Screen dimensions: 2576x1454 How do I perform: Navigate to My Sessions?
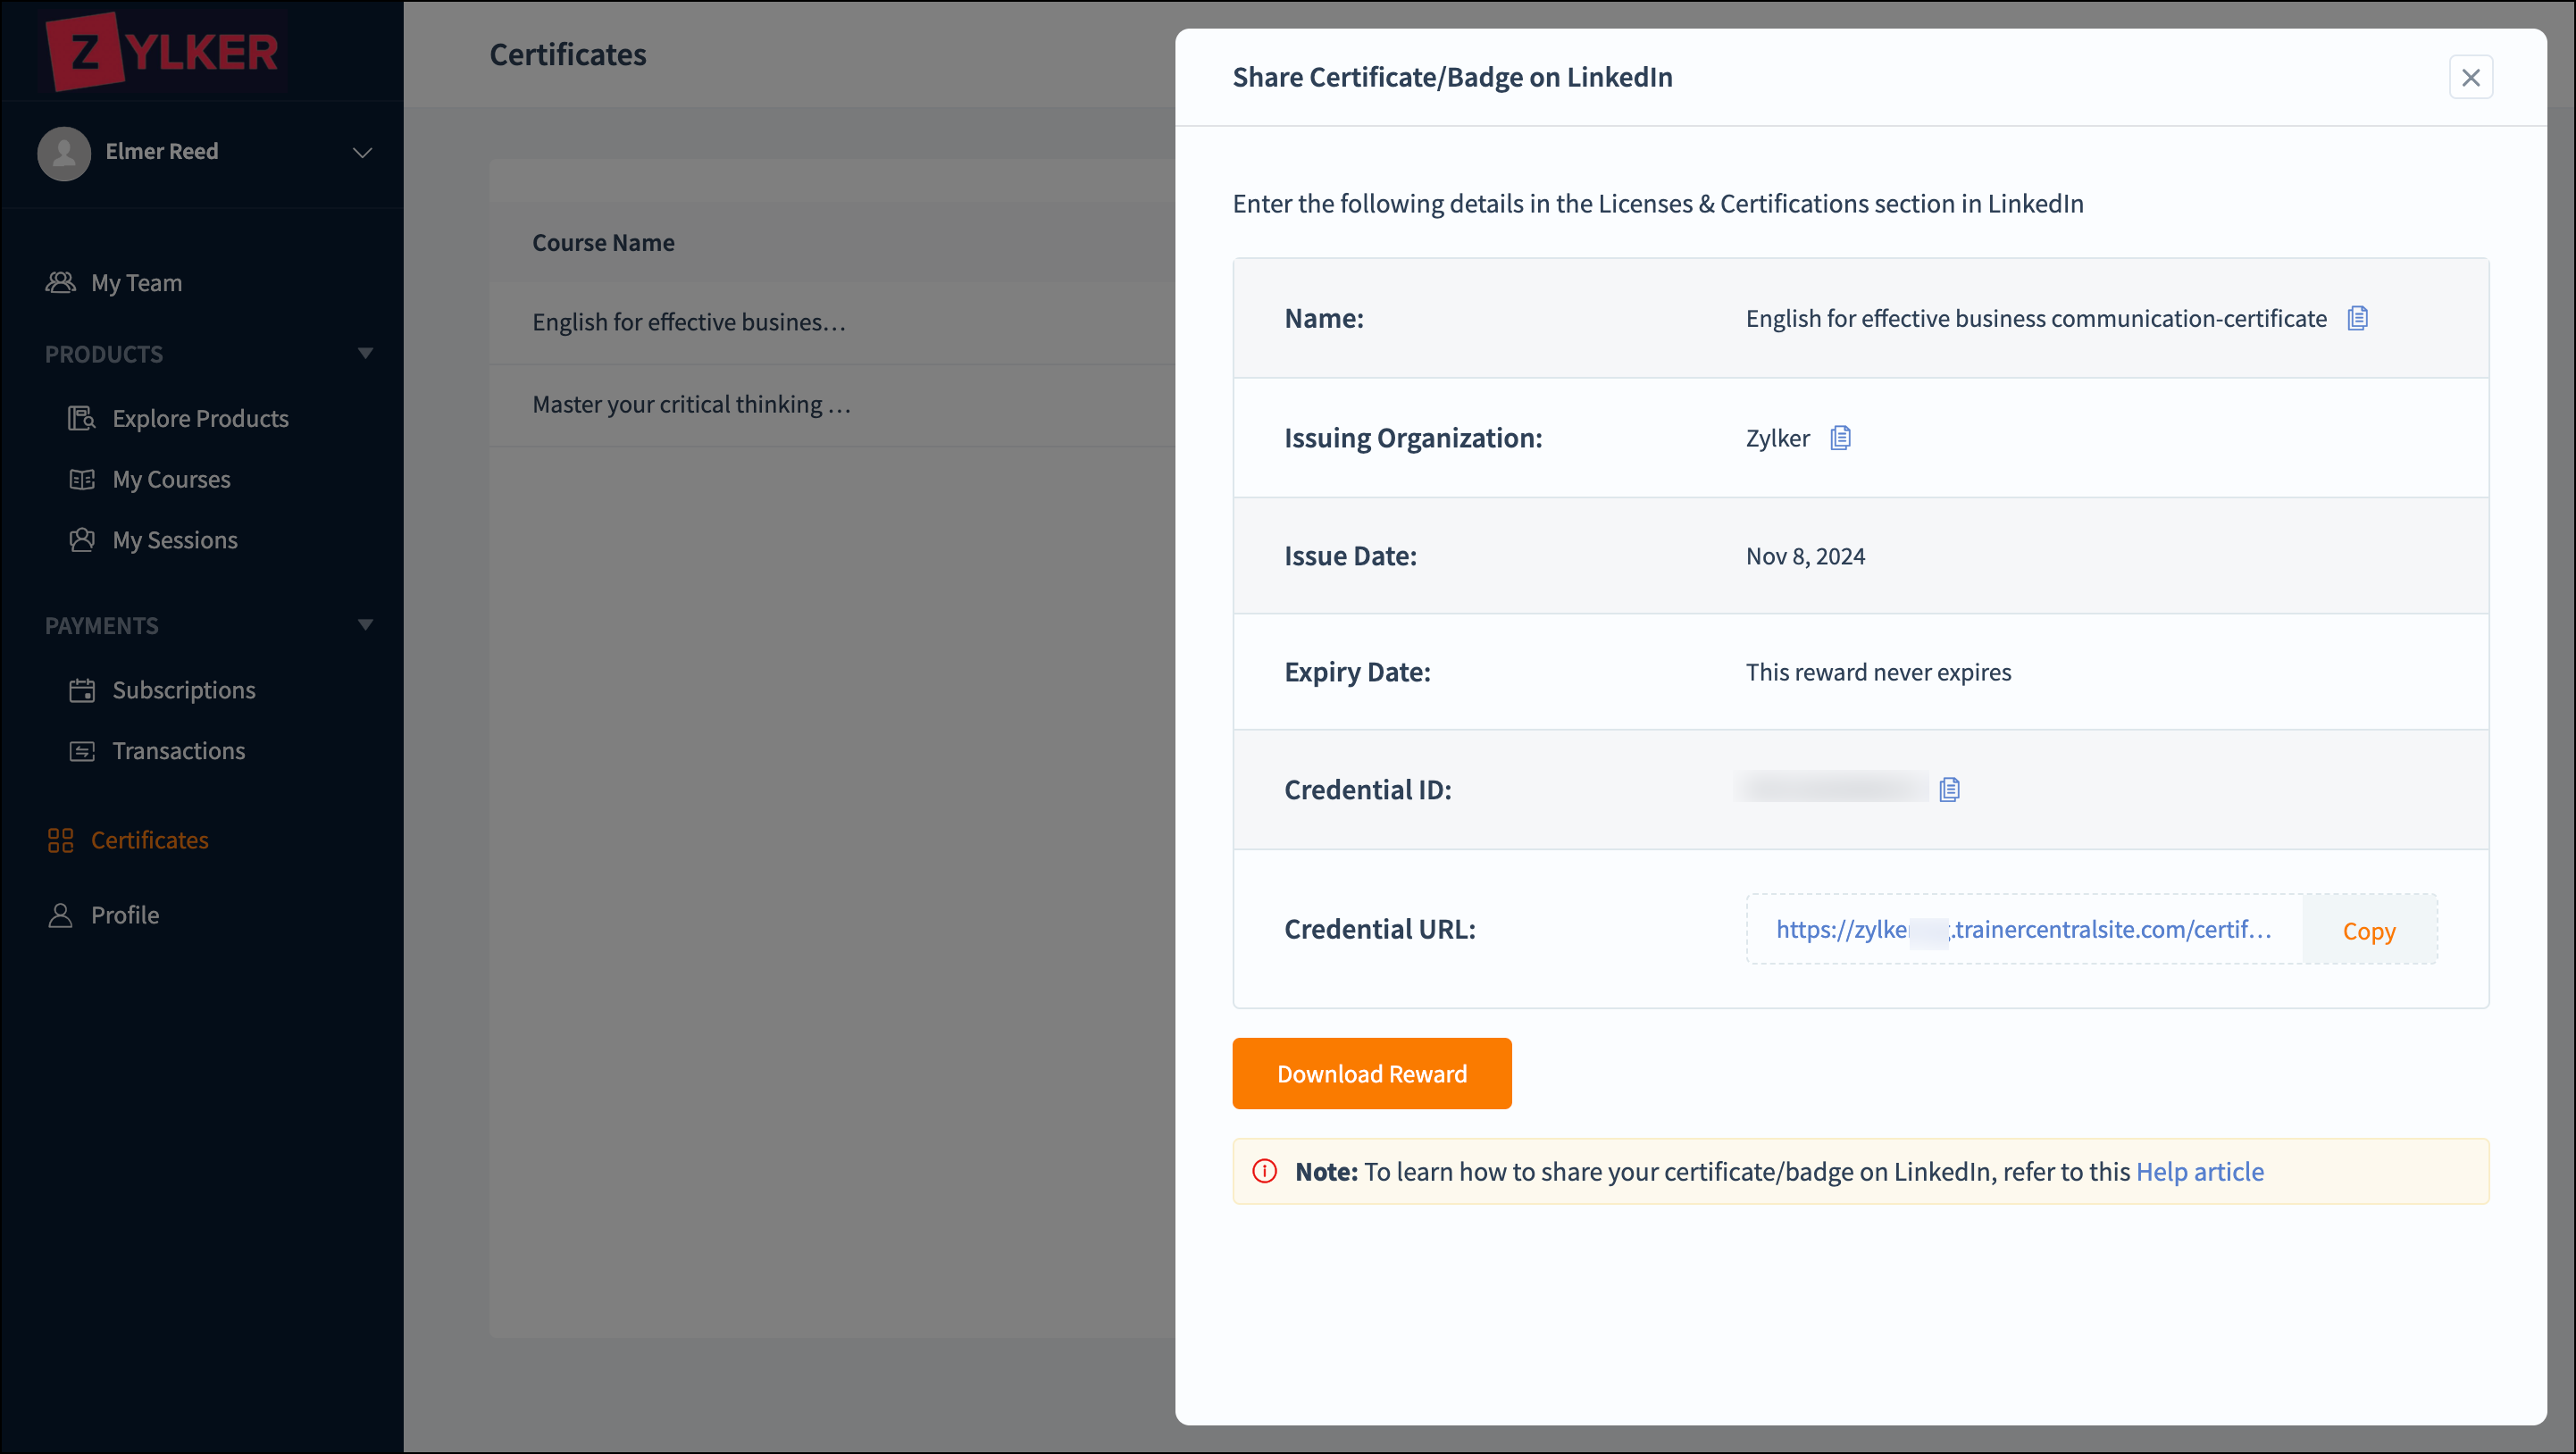pyautogui.click(x=175, y=540)
